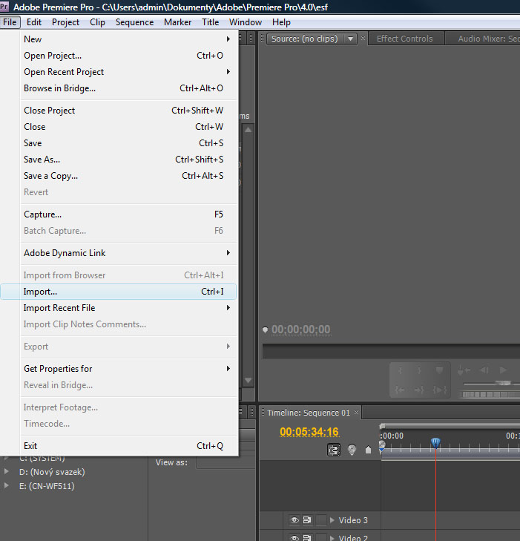
Task: Hide the Video 3 track output eye
Action: coord(294,520)
